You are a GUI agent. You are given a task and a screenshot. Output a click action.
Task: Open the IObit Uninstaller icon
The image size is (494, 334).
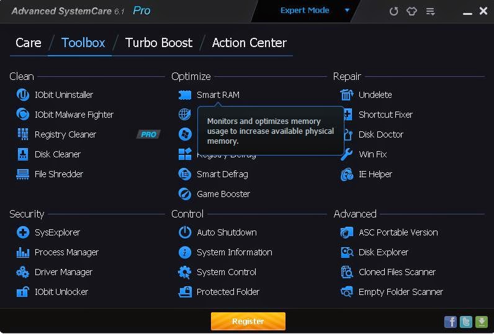23,95
